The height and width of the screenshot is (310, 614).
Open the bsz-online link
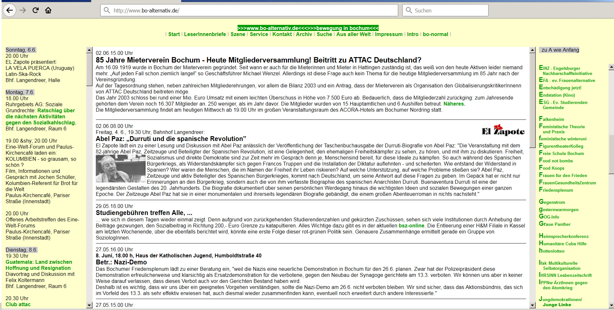coord(411,225)
